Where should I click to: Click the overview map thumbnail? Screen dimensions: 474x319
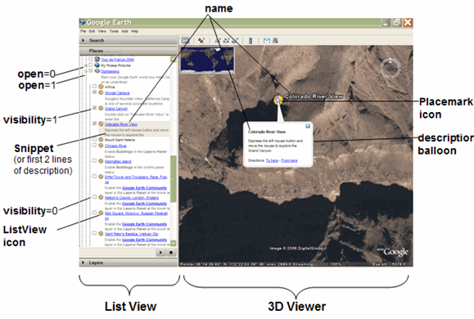pyautogui.click(x=207, y=60)
